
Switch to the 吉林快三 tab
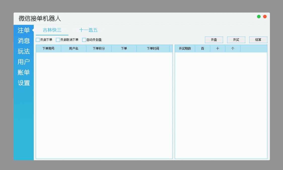[52, 30]
